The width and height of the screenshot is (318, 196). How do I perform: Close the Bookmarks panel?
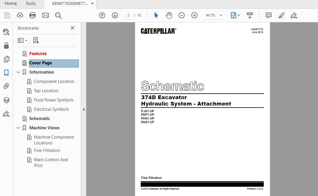coord(73,28)
